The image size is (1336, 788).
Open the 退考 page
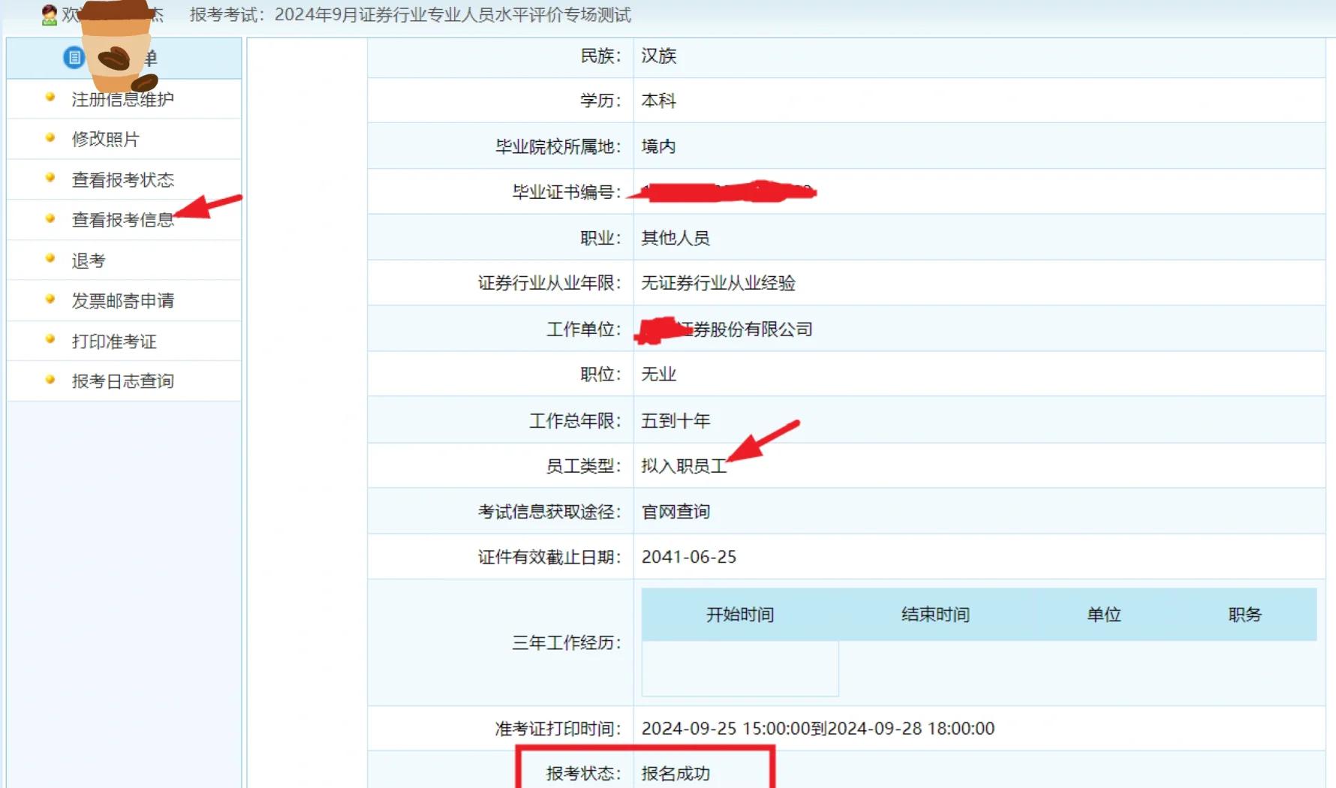pos(87,260)
